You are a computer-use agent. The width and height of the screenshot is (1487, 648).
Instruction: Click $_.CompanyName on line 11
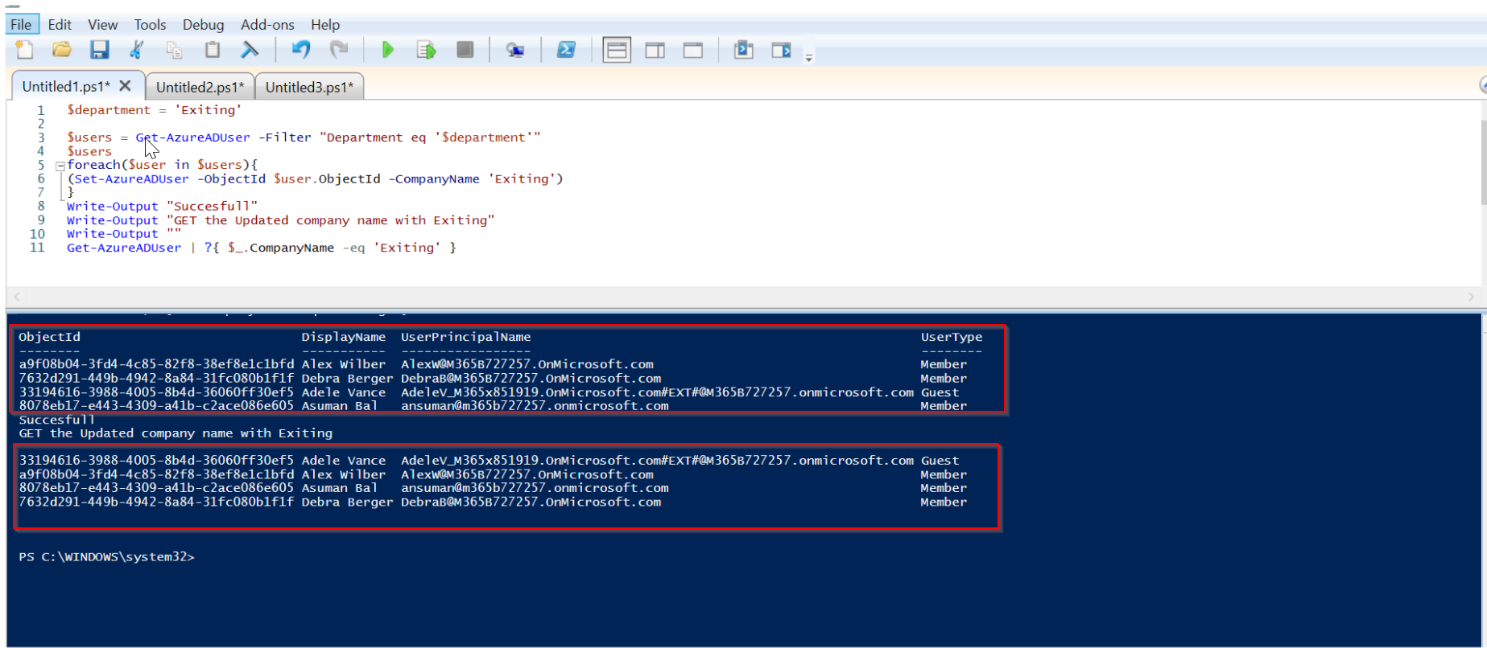coord(281,248)
